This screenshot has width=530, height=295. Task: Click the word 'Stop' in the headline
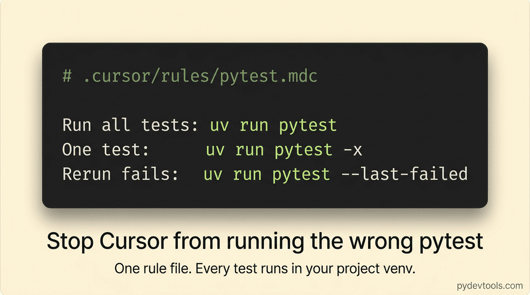[69, 242]
